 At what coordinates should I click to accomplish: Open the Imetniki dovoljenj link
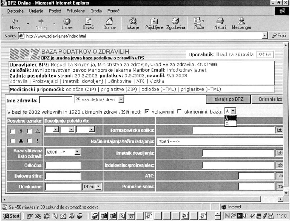(82, 81)
